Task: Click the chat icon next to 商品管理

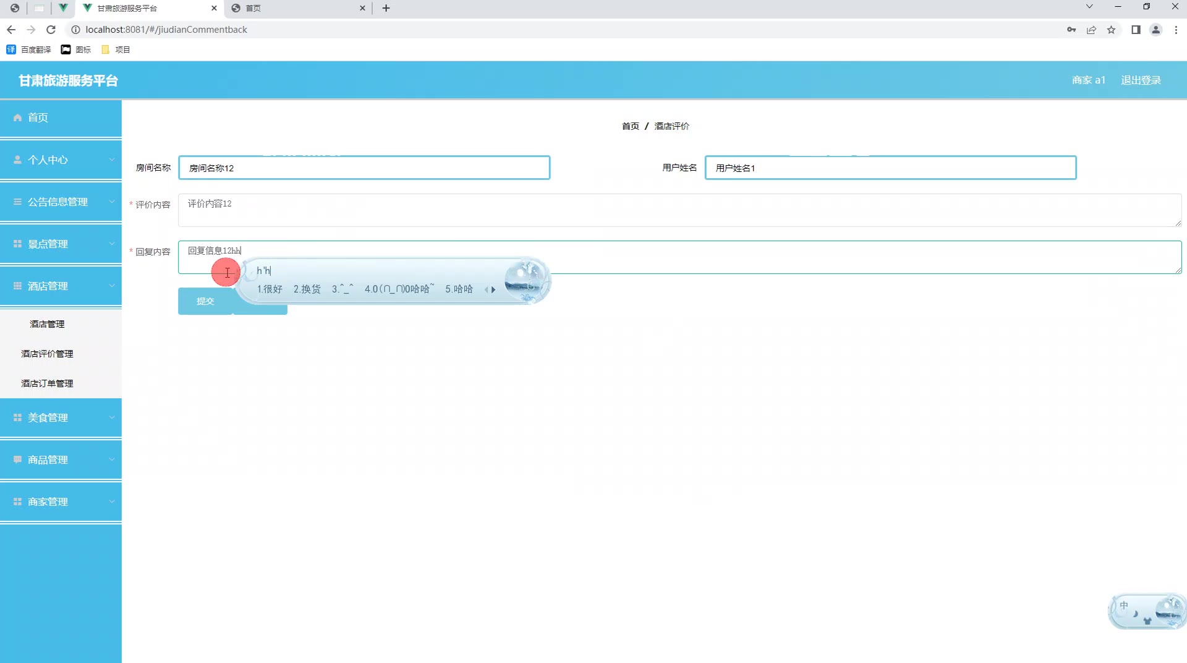Action: click(x=17, y=460)
